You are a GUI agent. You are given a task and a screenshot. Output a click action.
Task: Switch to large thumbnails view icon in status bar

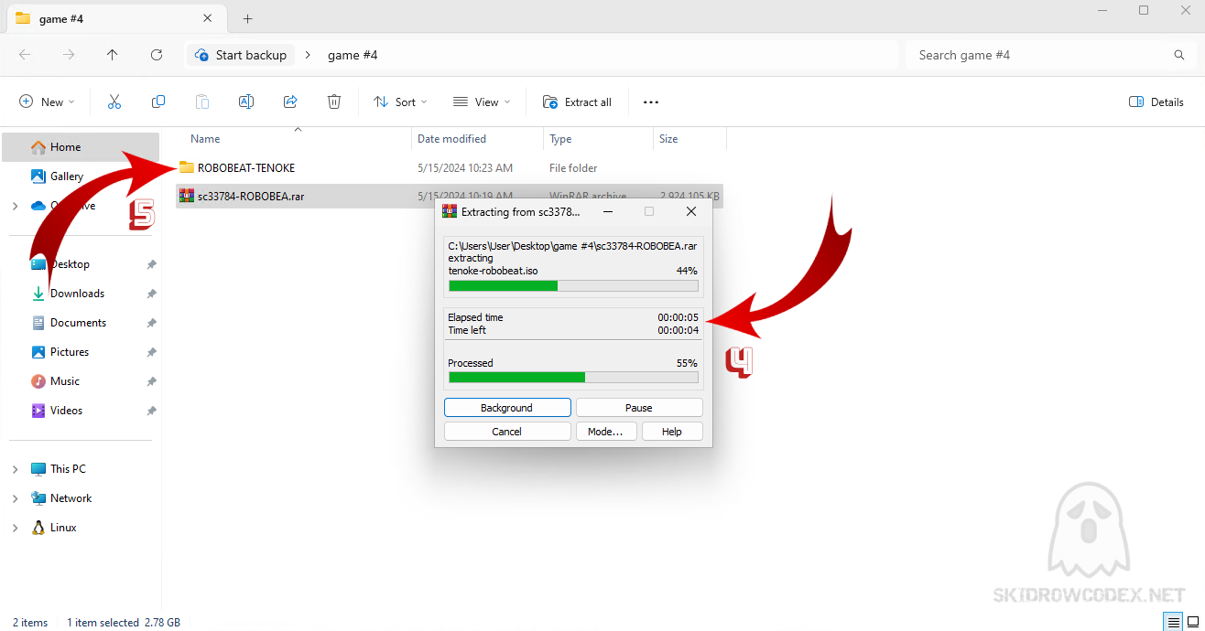1193,622
